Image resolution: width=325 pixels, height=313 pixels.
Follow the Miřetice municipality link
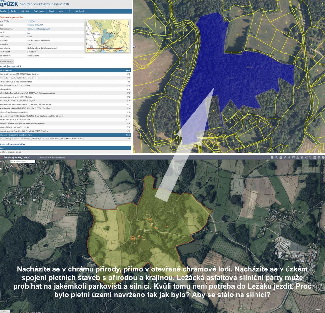pos(35,25)
